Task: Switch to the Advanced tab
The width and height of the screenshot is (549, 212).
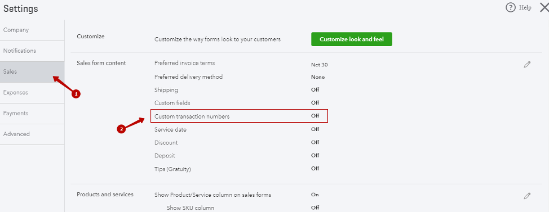Action: [x=32, y=134]
